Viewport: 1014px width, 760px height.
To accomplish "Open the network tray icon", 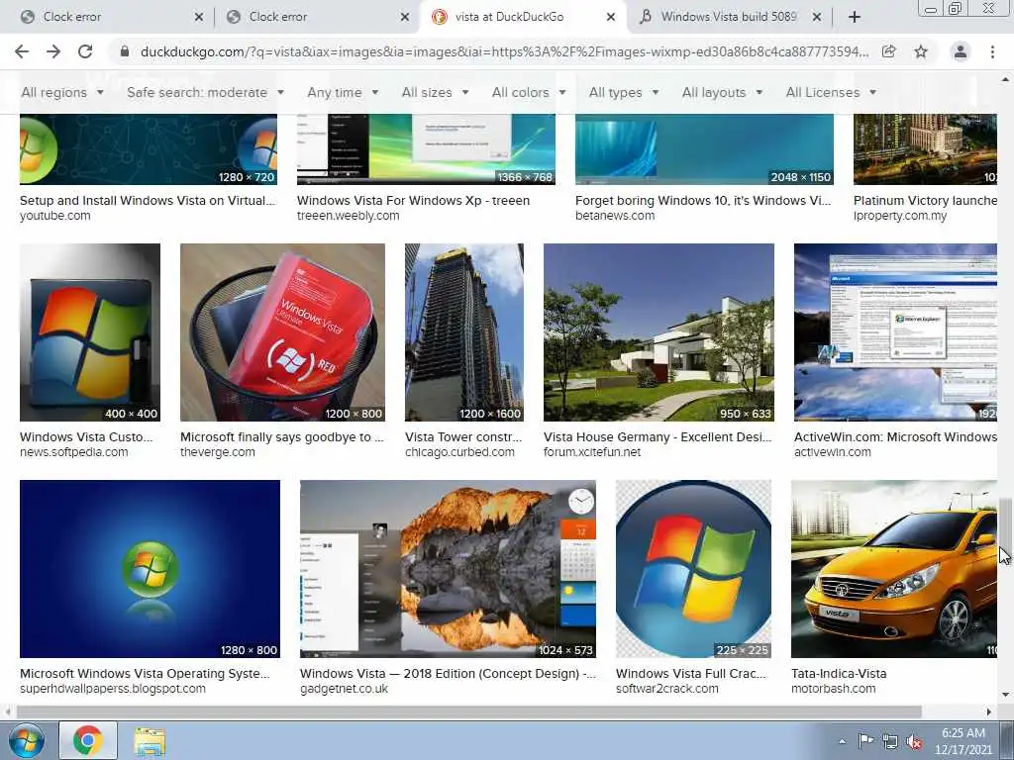I will tap(890, 742).
